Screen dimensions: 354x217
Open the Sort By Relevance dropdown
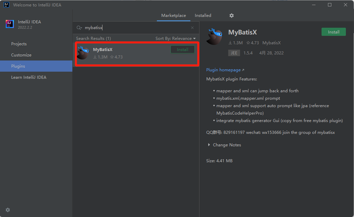pos(175,39)
